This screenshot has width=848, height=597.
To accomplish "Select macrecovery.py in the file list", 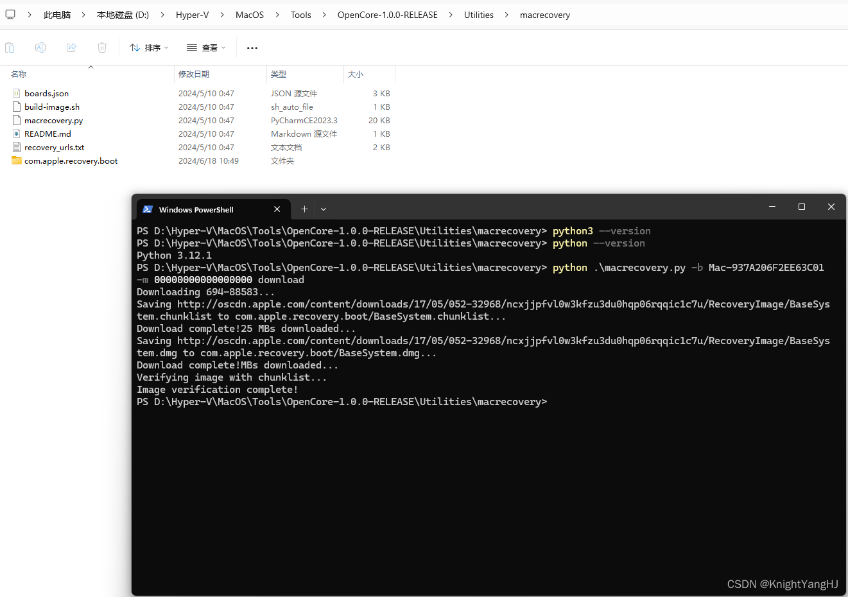I will [x=53, y=120].
